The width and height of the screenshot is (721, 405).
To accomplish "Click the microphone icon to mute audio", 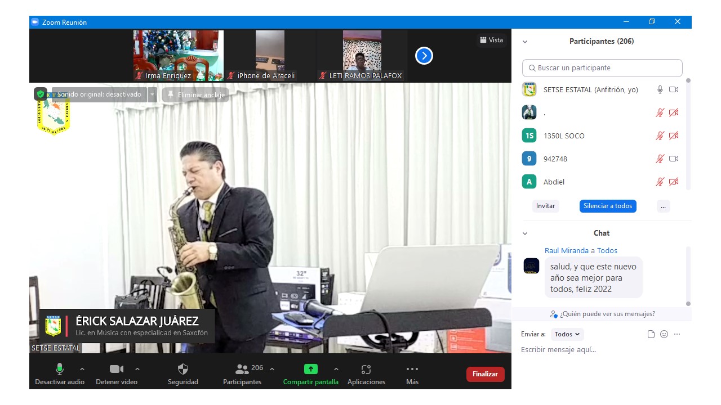I will pyautogui.click(x=59, y=369).
